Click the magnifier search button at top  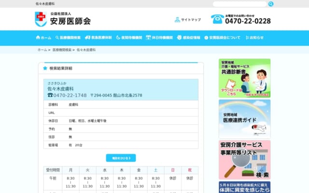click(x=271, y=4)
